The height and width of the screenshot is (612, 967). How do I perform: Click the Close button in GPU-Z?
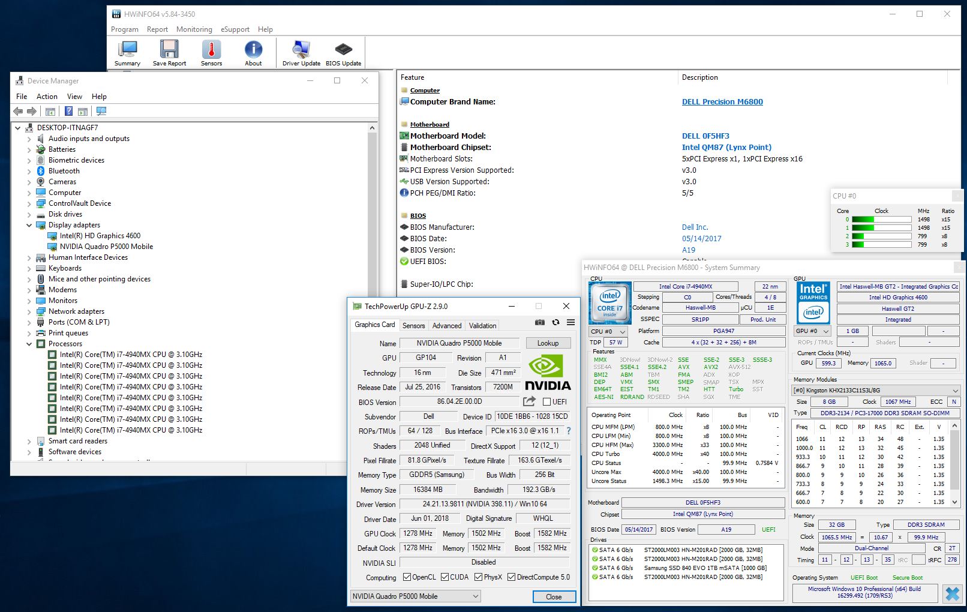point(554,597)
